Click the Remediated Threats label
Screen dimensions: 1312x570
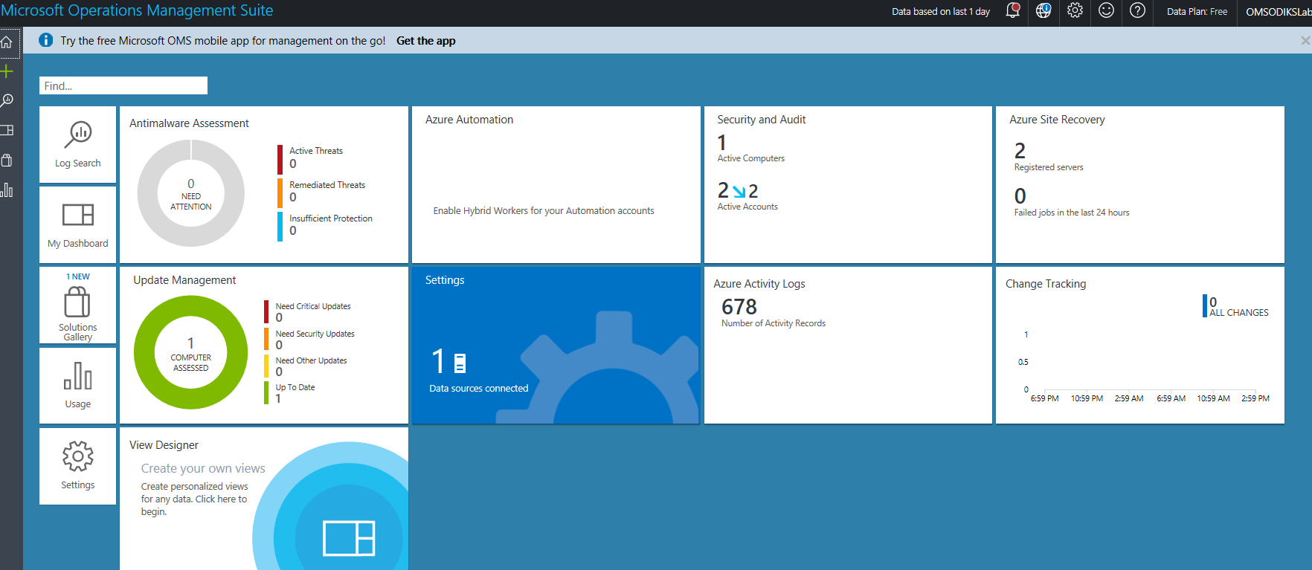coord(327,185)
